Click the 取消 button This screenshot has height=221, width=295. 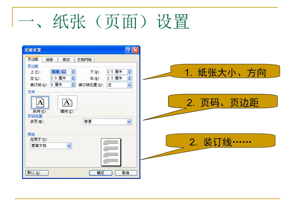click(126, 173)
